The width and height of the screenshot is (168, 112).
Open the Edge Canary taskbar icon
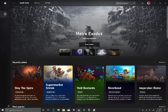pyautogui.click(x=89, y=110)
